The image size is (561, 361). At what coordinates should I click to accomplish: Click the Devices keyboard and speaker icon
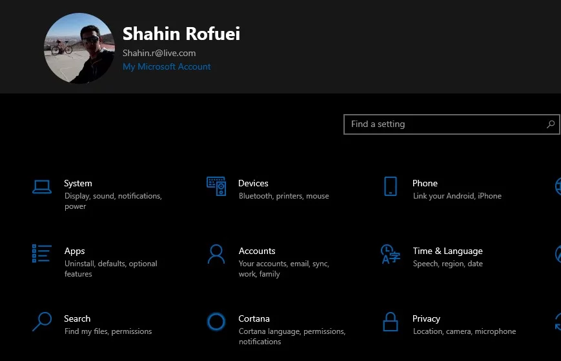[x=216, y=186]
